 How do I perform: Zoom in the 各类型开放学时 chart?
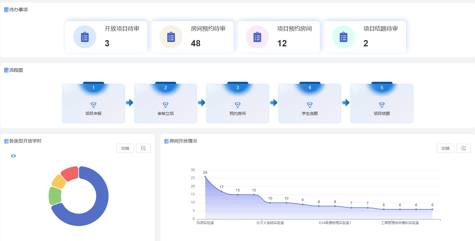pos(143,148)
